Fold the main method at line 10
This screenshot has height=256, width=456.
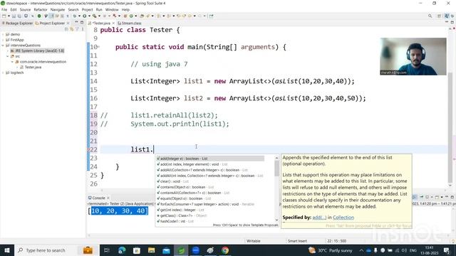point(99,46)
